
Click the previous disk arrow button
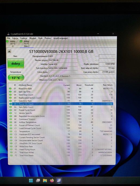[x=9, y=51]
